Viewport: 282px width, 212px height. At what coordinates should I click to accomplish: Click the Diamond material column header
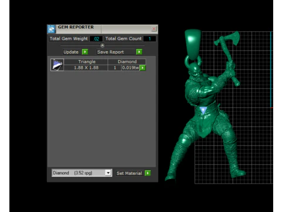coord(127,62)
